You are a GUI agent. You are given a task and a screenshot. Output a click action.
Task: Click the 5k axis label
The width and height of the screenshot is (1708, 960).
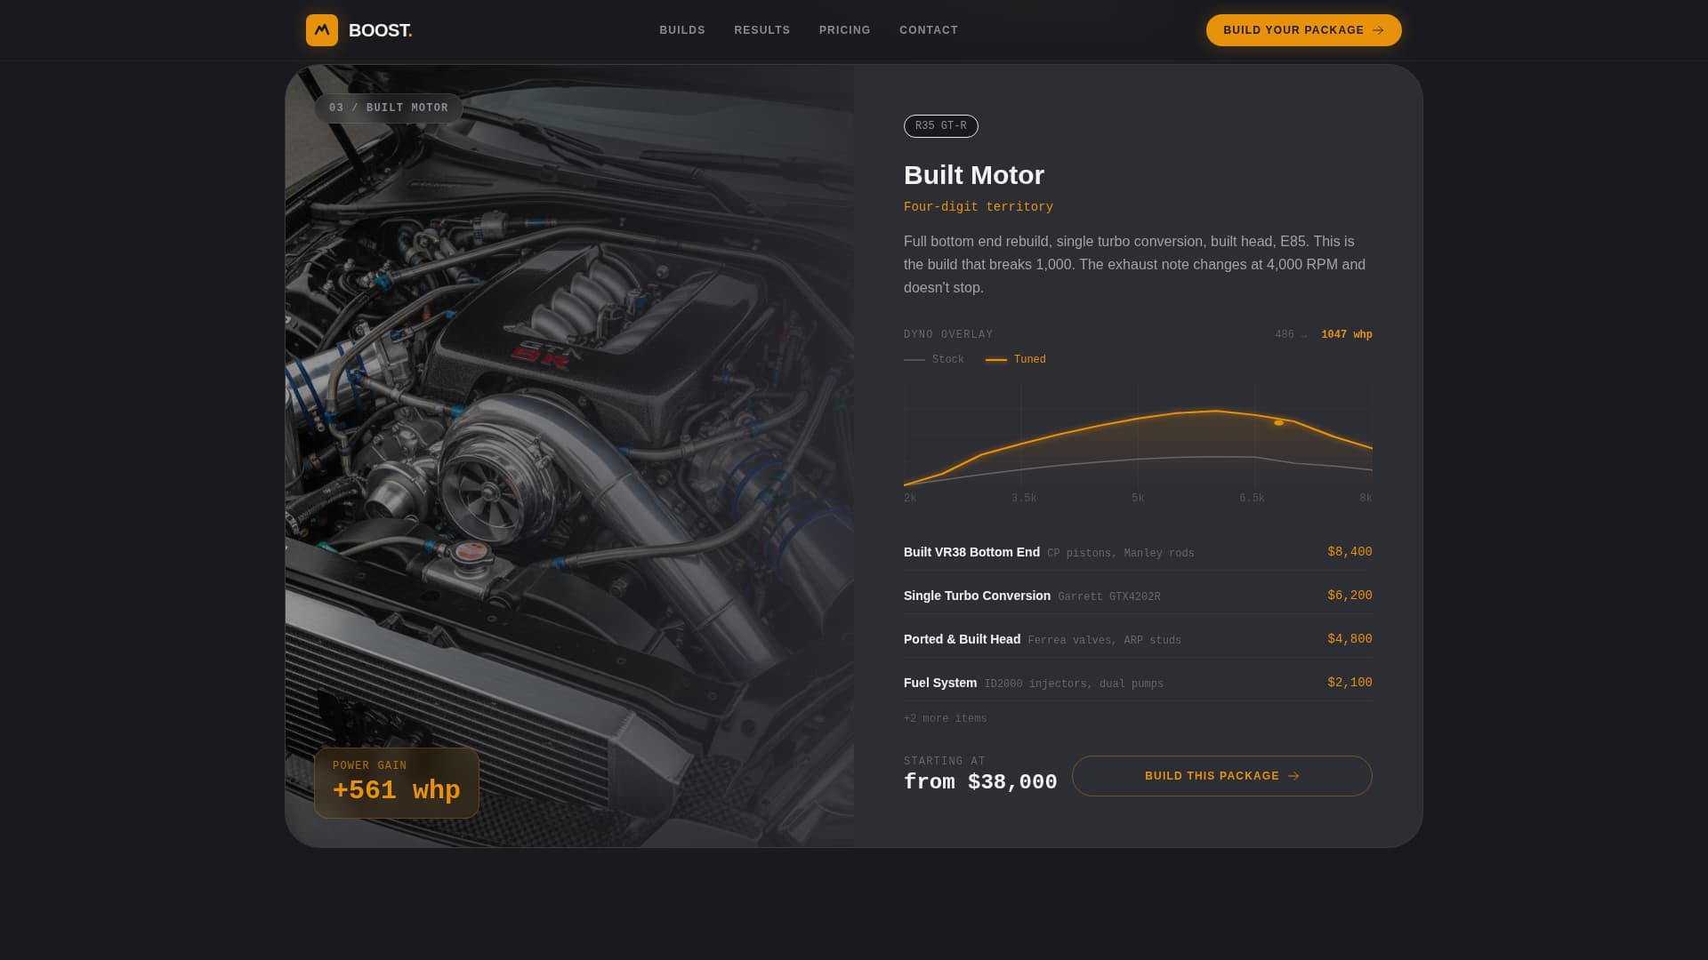[1138, 499]
